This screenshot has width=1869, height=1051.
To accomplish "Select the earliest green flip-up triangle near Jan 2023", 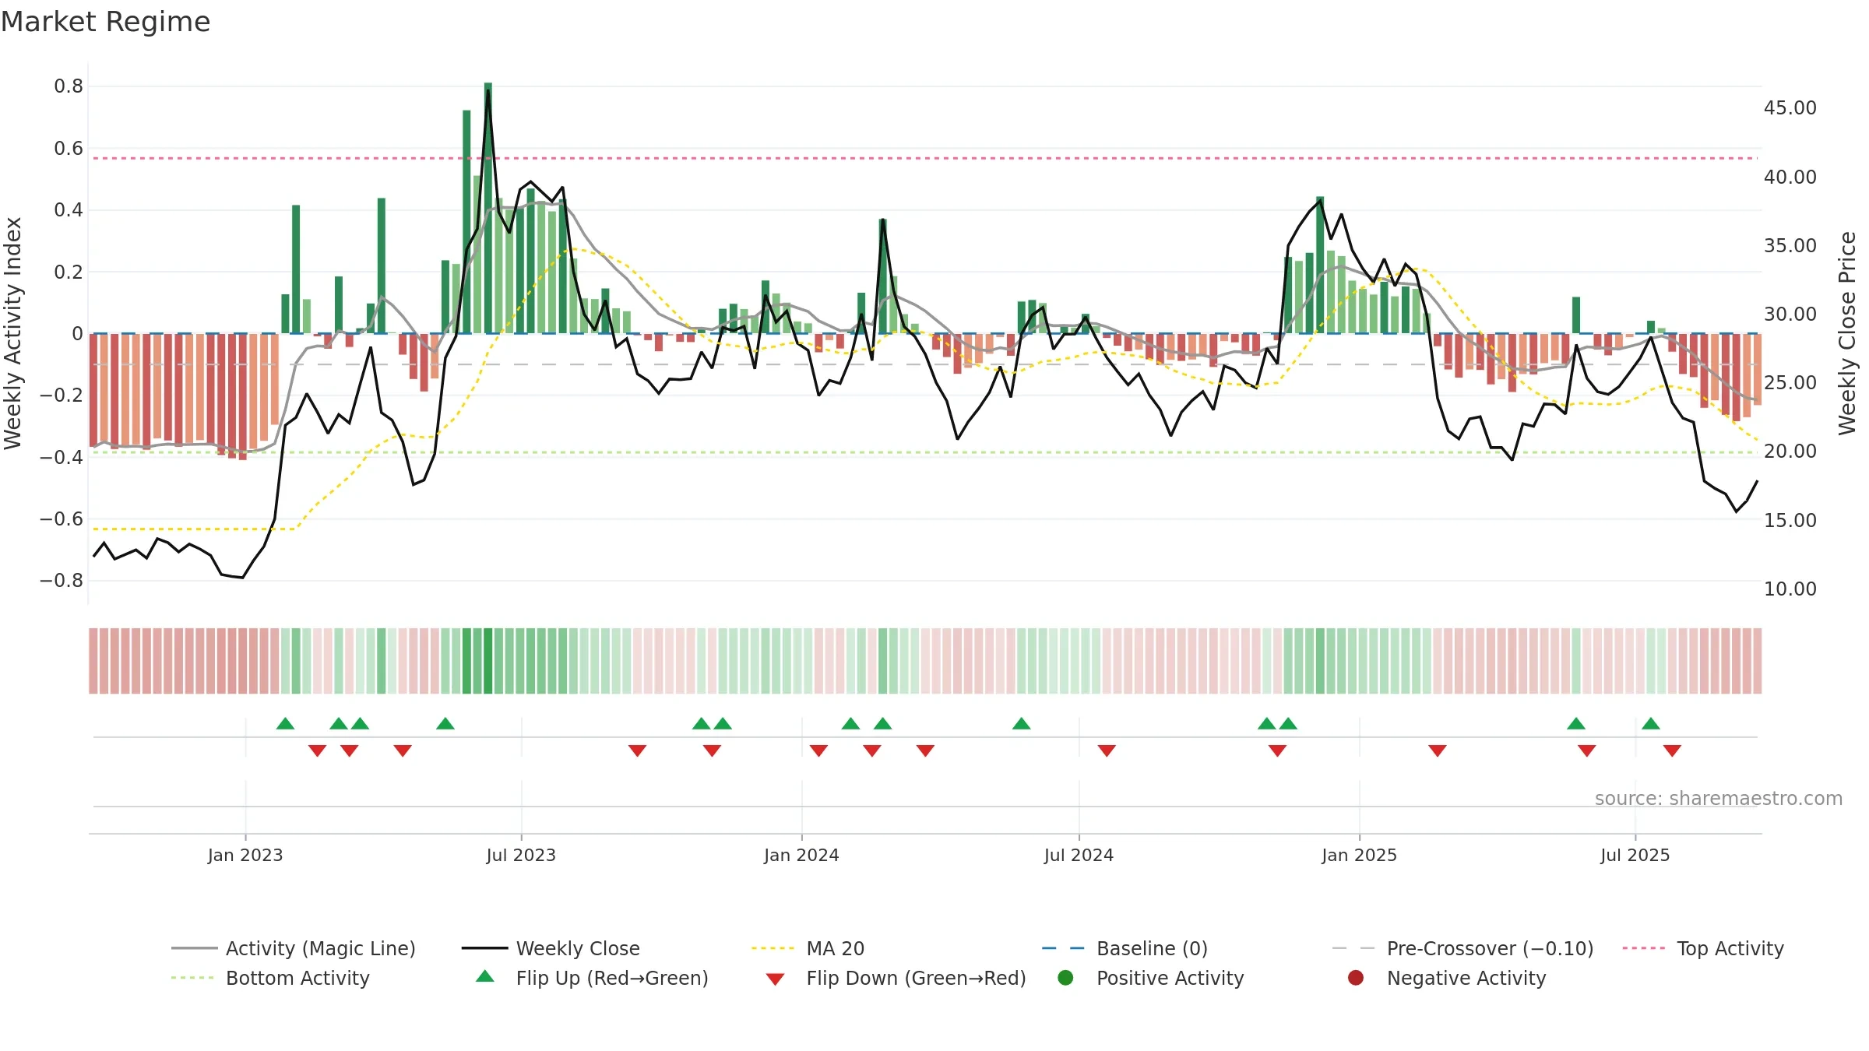I will pyautogui.click(x=285, y=723).
